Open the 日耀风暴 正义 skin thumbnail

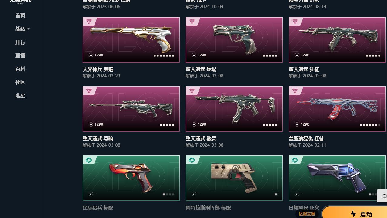pos(337,178)
